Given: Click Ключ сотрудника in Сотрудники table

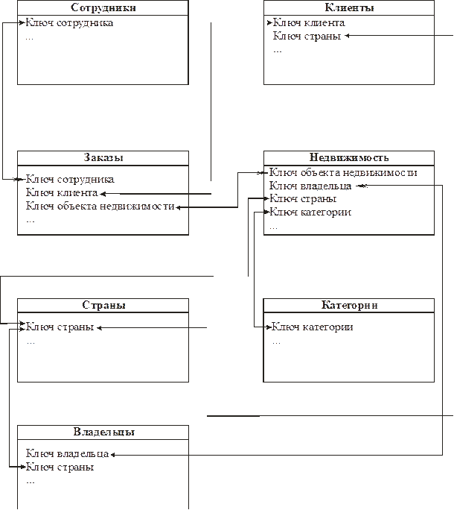Looking at the screenshot, I should [69, 23].
